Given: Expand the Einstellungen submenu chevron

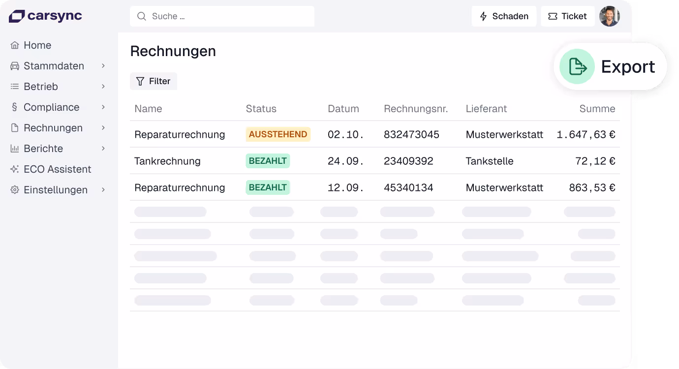Looking at the screenshot, I should point(103,190).
